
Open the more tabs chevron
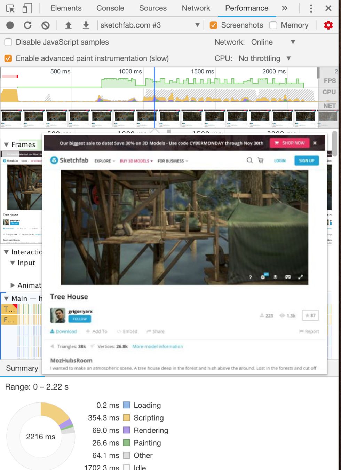(285, 8)
